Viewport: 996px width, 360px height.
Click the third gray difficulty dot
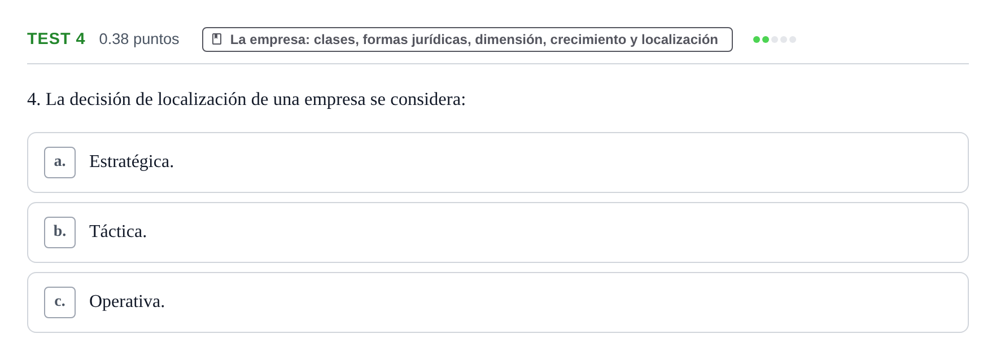click(x=775, y=39)
